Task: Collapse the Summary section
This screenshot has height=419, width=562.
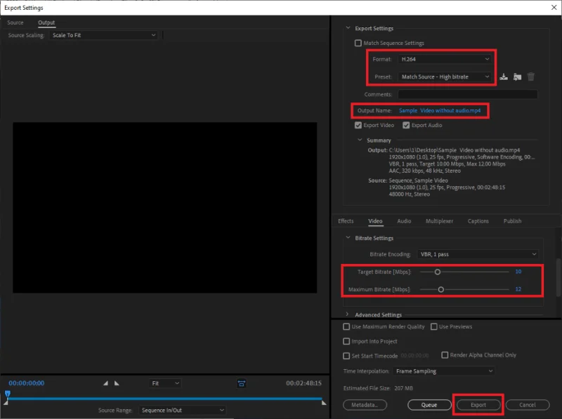Action: 360,140
